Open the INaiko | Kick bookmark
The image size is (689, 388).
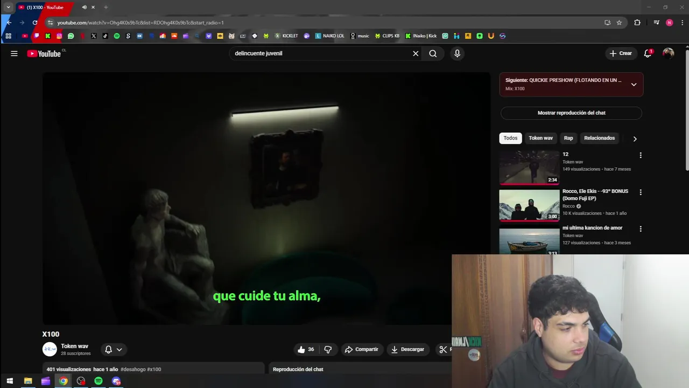[421, 36]
